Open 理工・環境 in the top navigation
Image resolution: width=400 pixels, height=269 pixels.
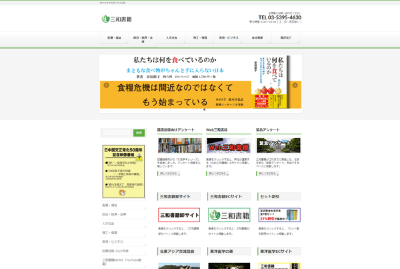coord(200,38)
